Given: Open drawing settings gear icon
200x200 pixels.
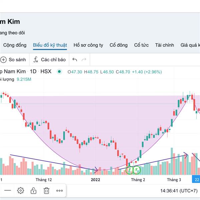Looking at the screenshot, I should [x=21, y=191].
